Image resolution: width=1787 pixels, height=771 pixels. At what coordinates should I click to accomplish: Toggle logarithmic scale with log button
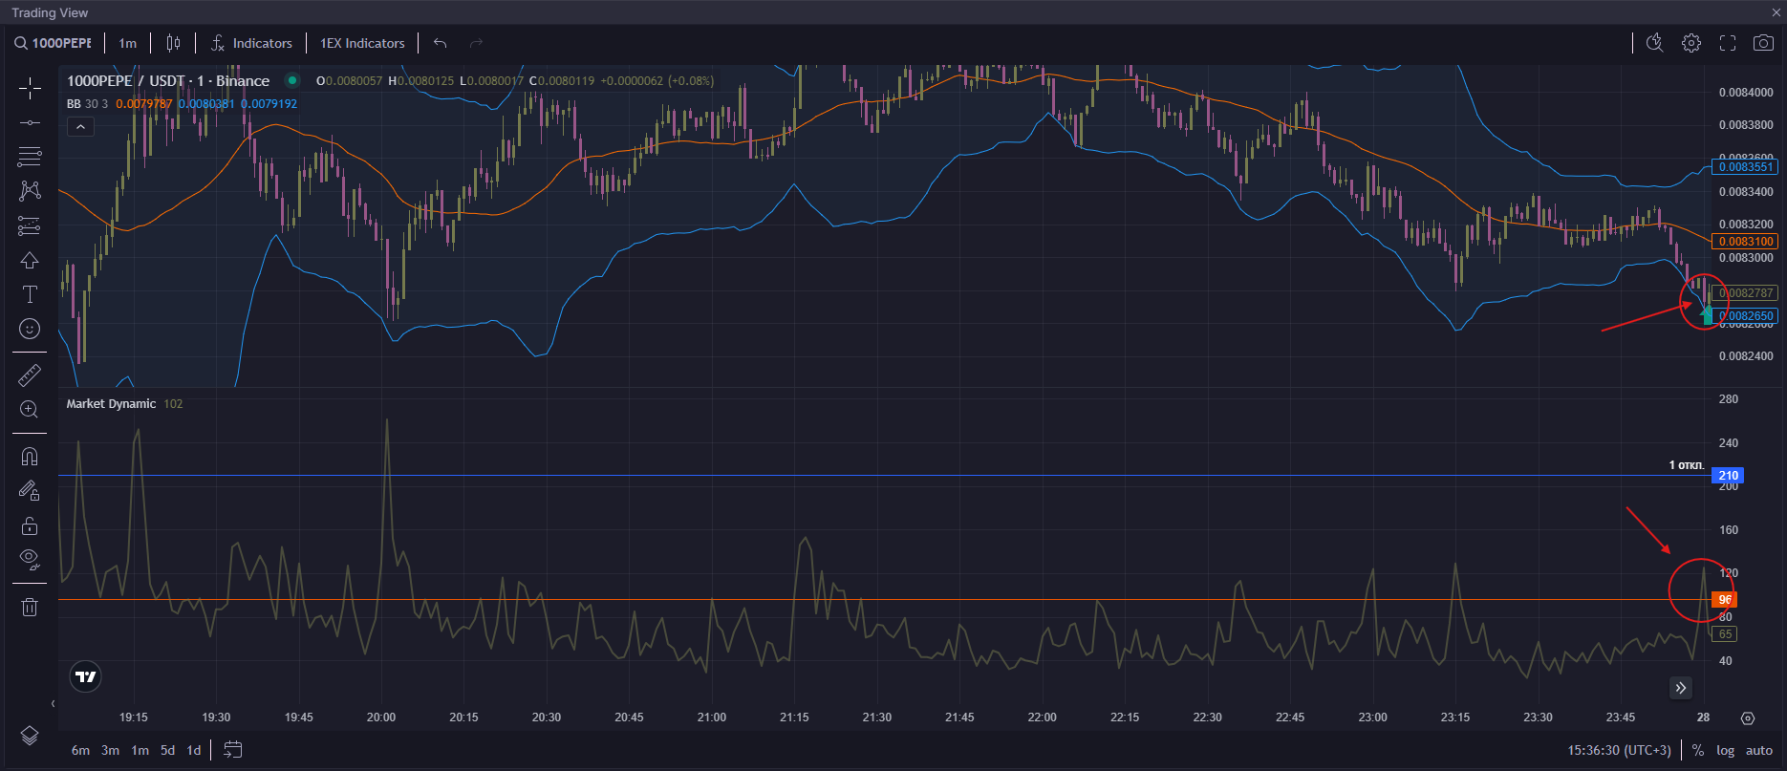1725,750
